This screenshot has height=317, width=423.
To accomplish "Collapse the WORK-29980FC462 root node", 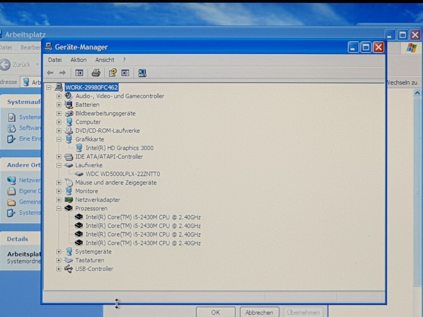I will pos(49,87).
